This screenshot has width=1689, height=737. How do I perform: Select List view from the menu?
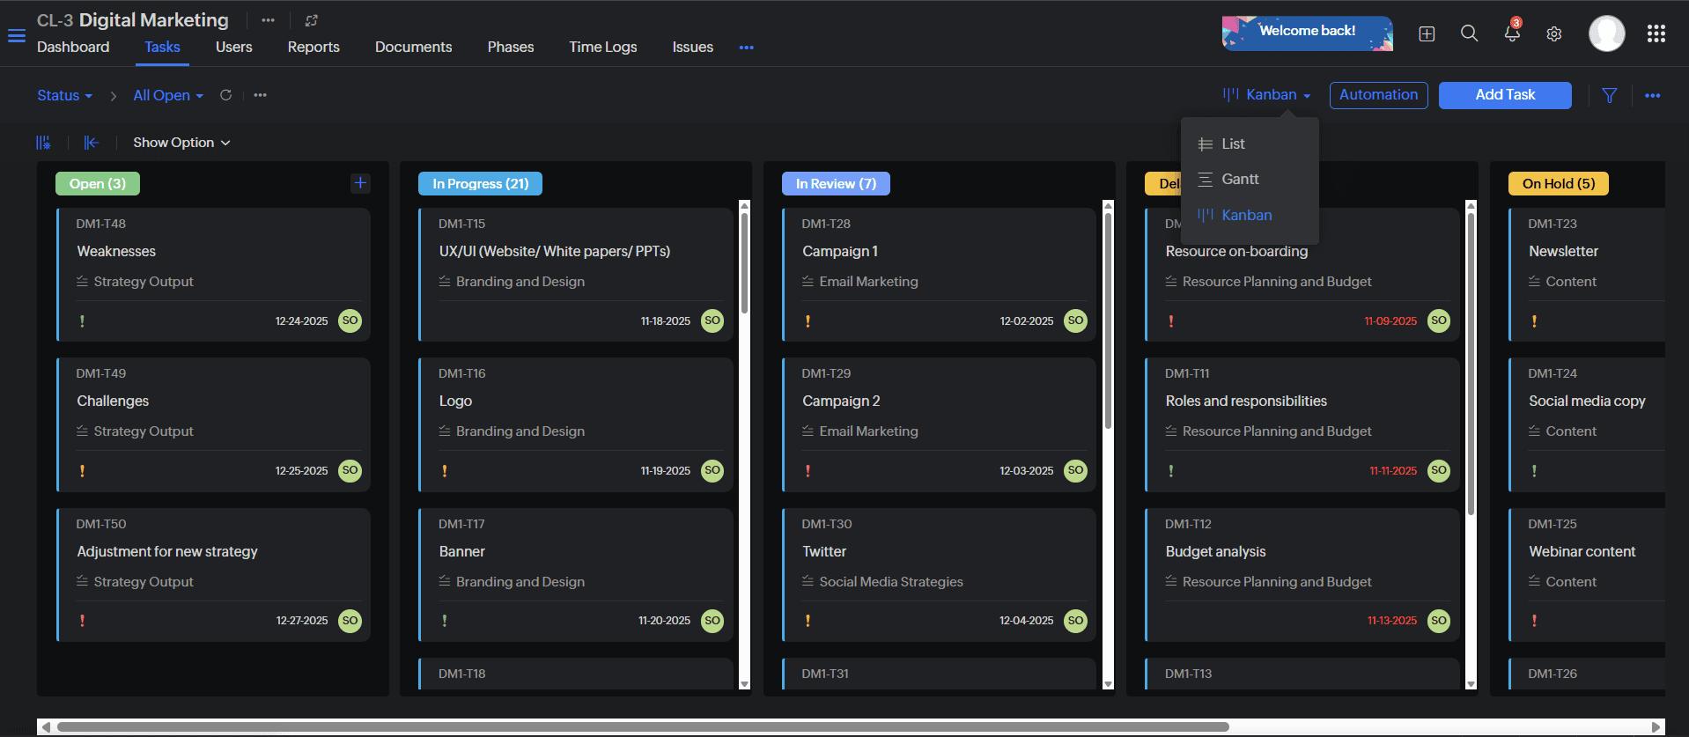(x=1233, y=144)
